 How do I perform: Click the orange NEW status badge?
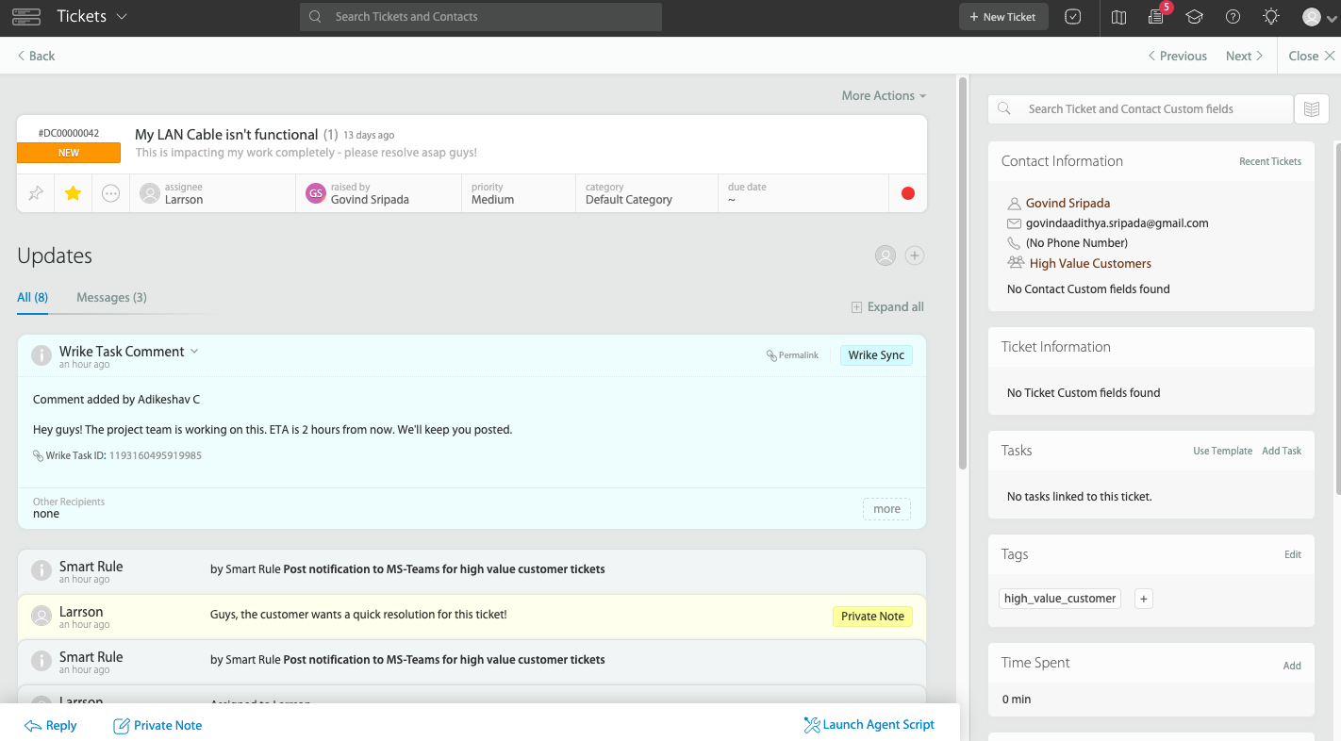[69, 153]
